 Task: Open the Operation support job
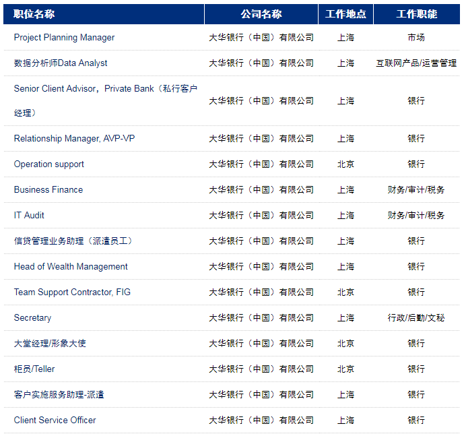pos(49,164)
